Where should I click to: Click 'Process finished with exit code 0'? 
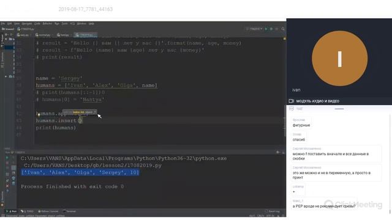click(72, 186)
